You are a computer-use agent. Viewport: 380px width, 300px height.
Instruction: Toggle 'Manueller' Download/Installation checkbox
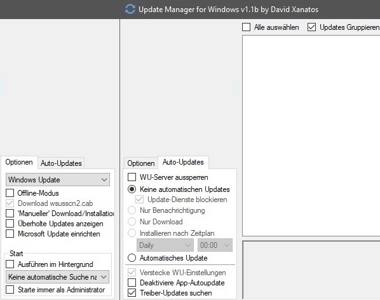tap(10, 214)
